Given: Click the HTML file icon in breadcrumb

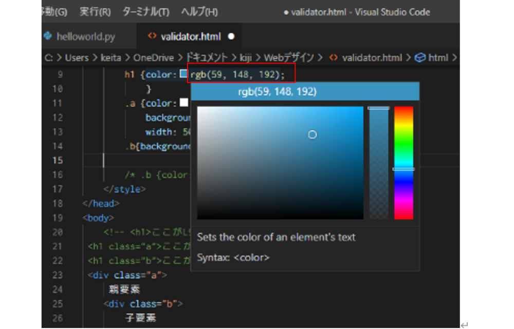Looking at the screenshot, I should point(334,57).
